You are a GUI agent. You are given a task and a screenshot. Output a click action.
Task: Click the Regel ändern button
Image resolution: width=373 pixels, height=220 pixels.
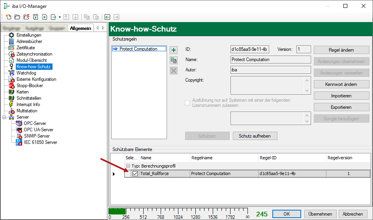point(341,50)
